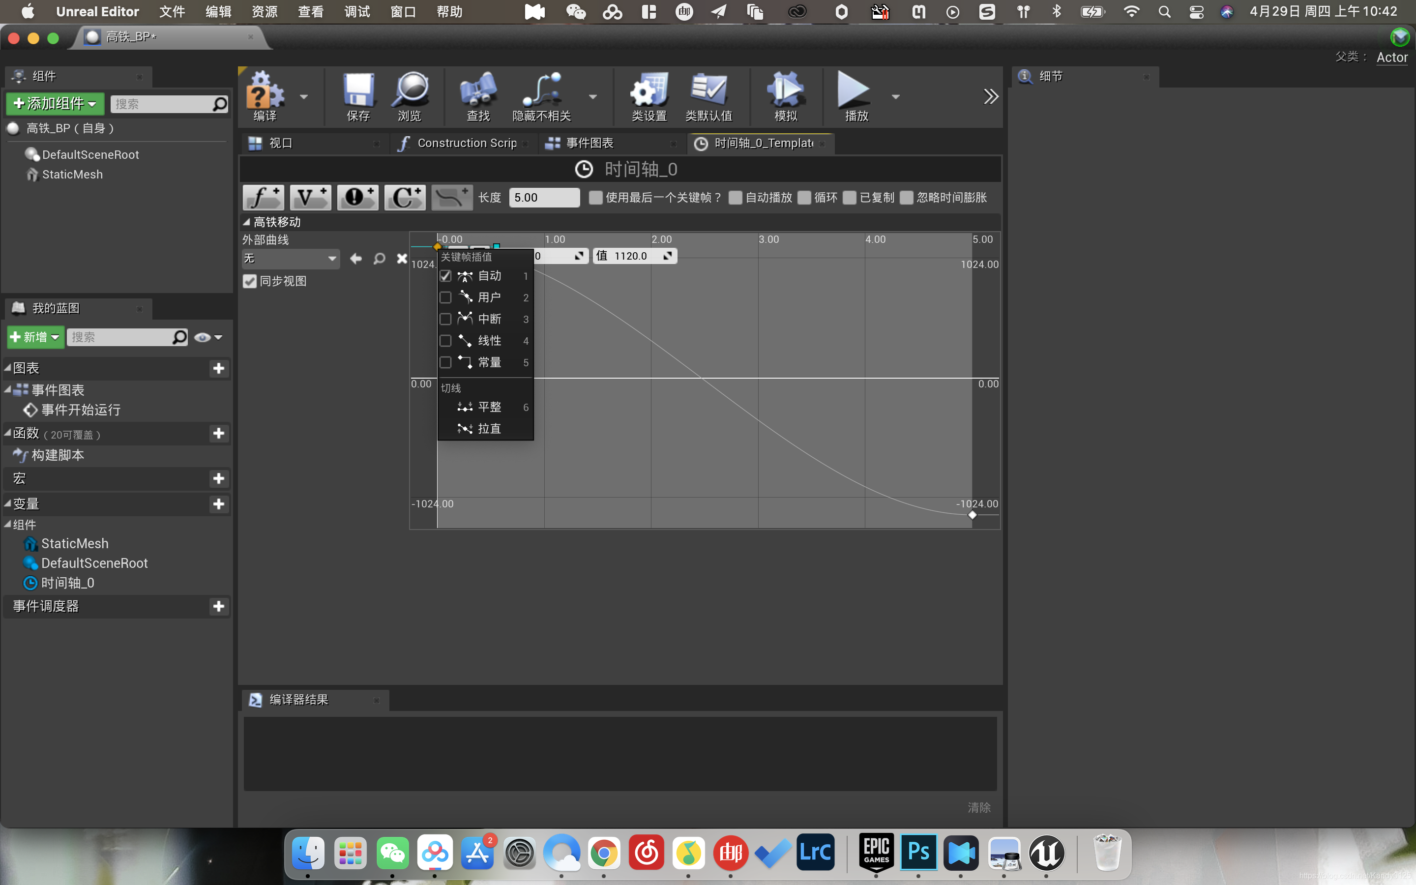Open the 外部曲线 (External Curve) dropdown
This screenshot has height=885, width=1416.
click(289, 258)
